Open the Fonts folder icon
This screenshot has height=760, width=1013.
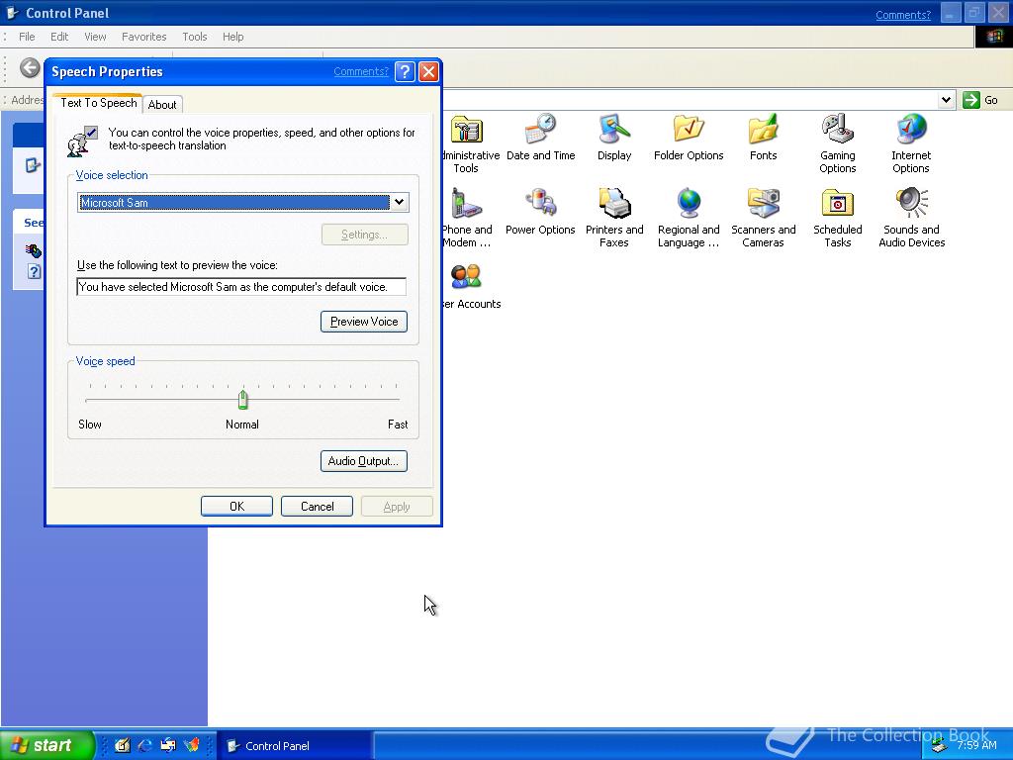tap(763, 129)
